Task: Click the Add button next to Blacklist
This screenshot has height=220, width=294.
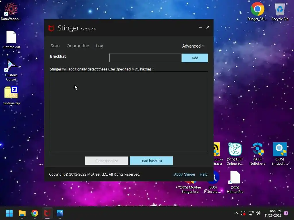Action: pos(195,58)
